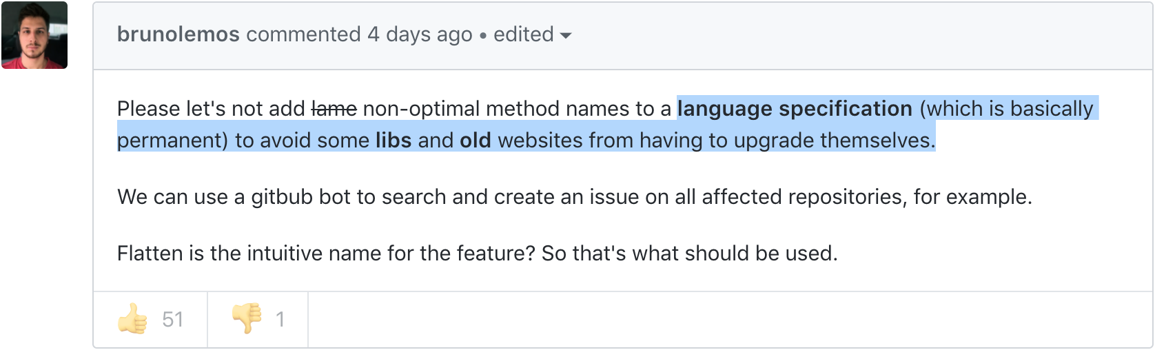Screen dimensions: 1155x350
Task: Click the struck-through word "lame"
Action: pyautogui.click(x=334, y=109)
